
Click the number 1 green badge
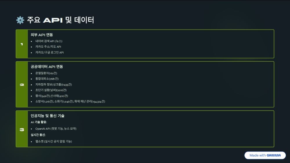pos(22,44)
